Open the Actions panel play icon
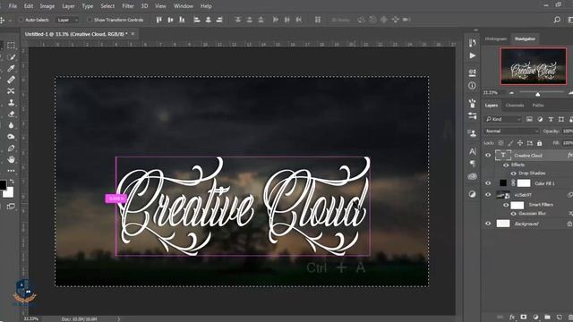573x322 pixels. tap(472, 55)
